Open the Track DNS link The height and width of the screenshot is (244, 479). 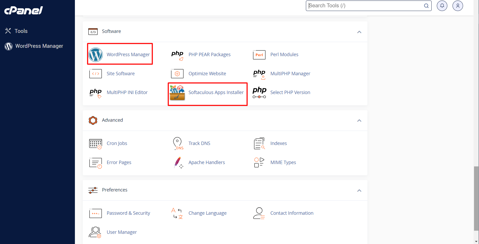click(199, 143)
